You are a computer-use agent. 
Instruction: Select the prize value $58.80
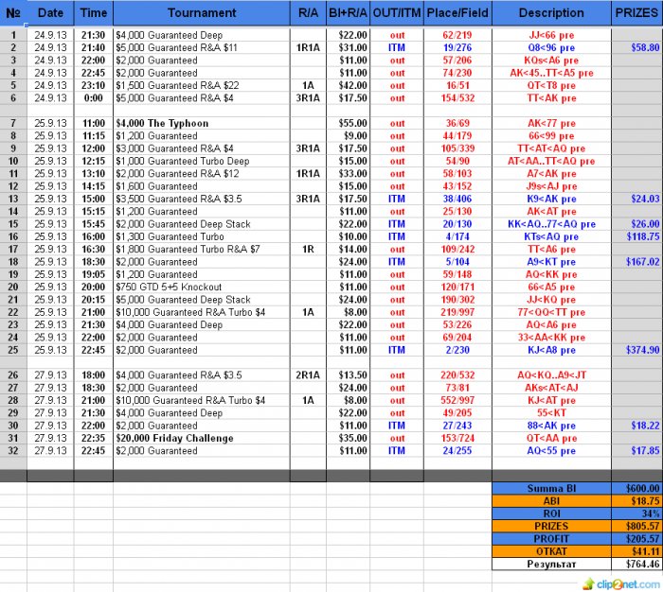pyautogui.click(x=636, y=47)
